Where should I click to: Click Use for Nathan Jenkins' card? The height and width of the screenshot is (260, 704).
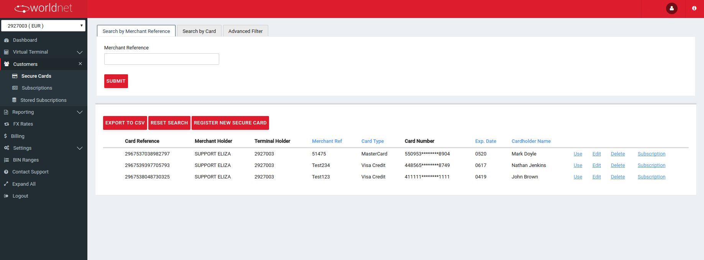click(x=578, y=165)
